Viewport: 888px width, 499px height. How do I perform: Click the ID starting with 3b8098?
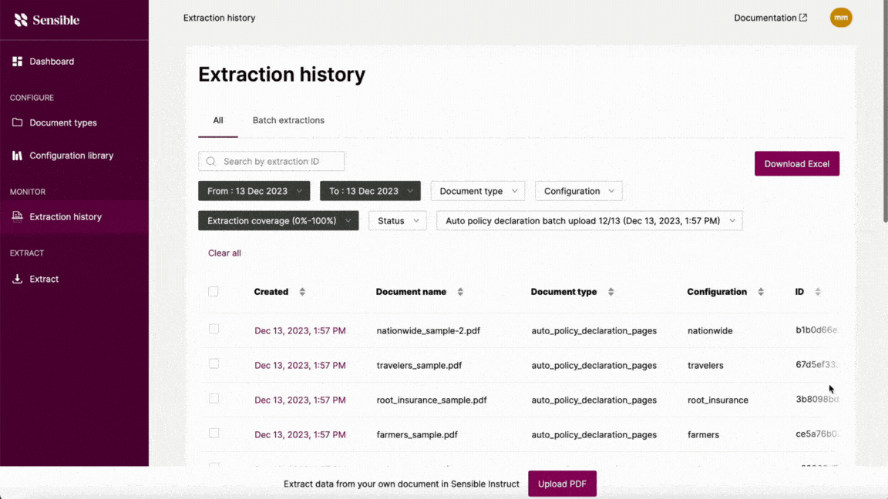[x=816, y=399]
